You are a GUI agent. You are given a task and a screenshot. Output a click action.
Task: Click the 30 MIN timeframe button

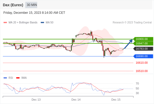pos(31,5)
